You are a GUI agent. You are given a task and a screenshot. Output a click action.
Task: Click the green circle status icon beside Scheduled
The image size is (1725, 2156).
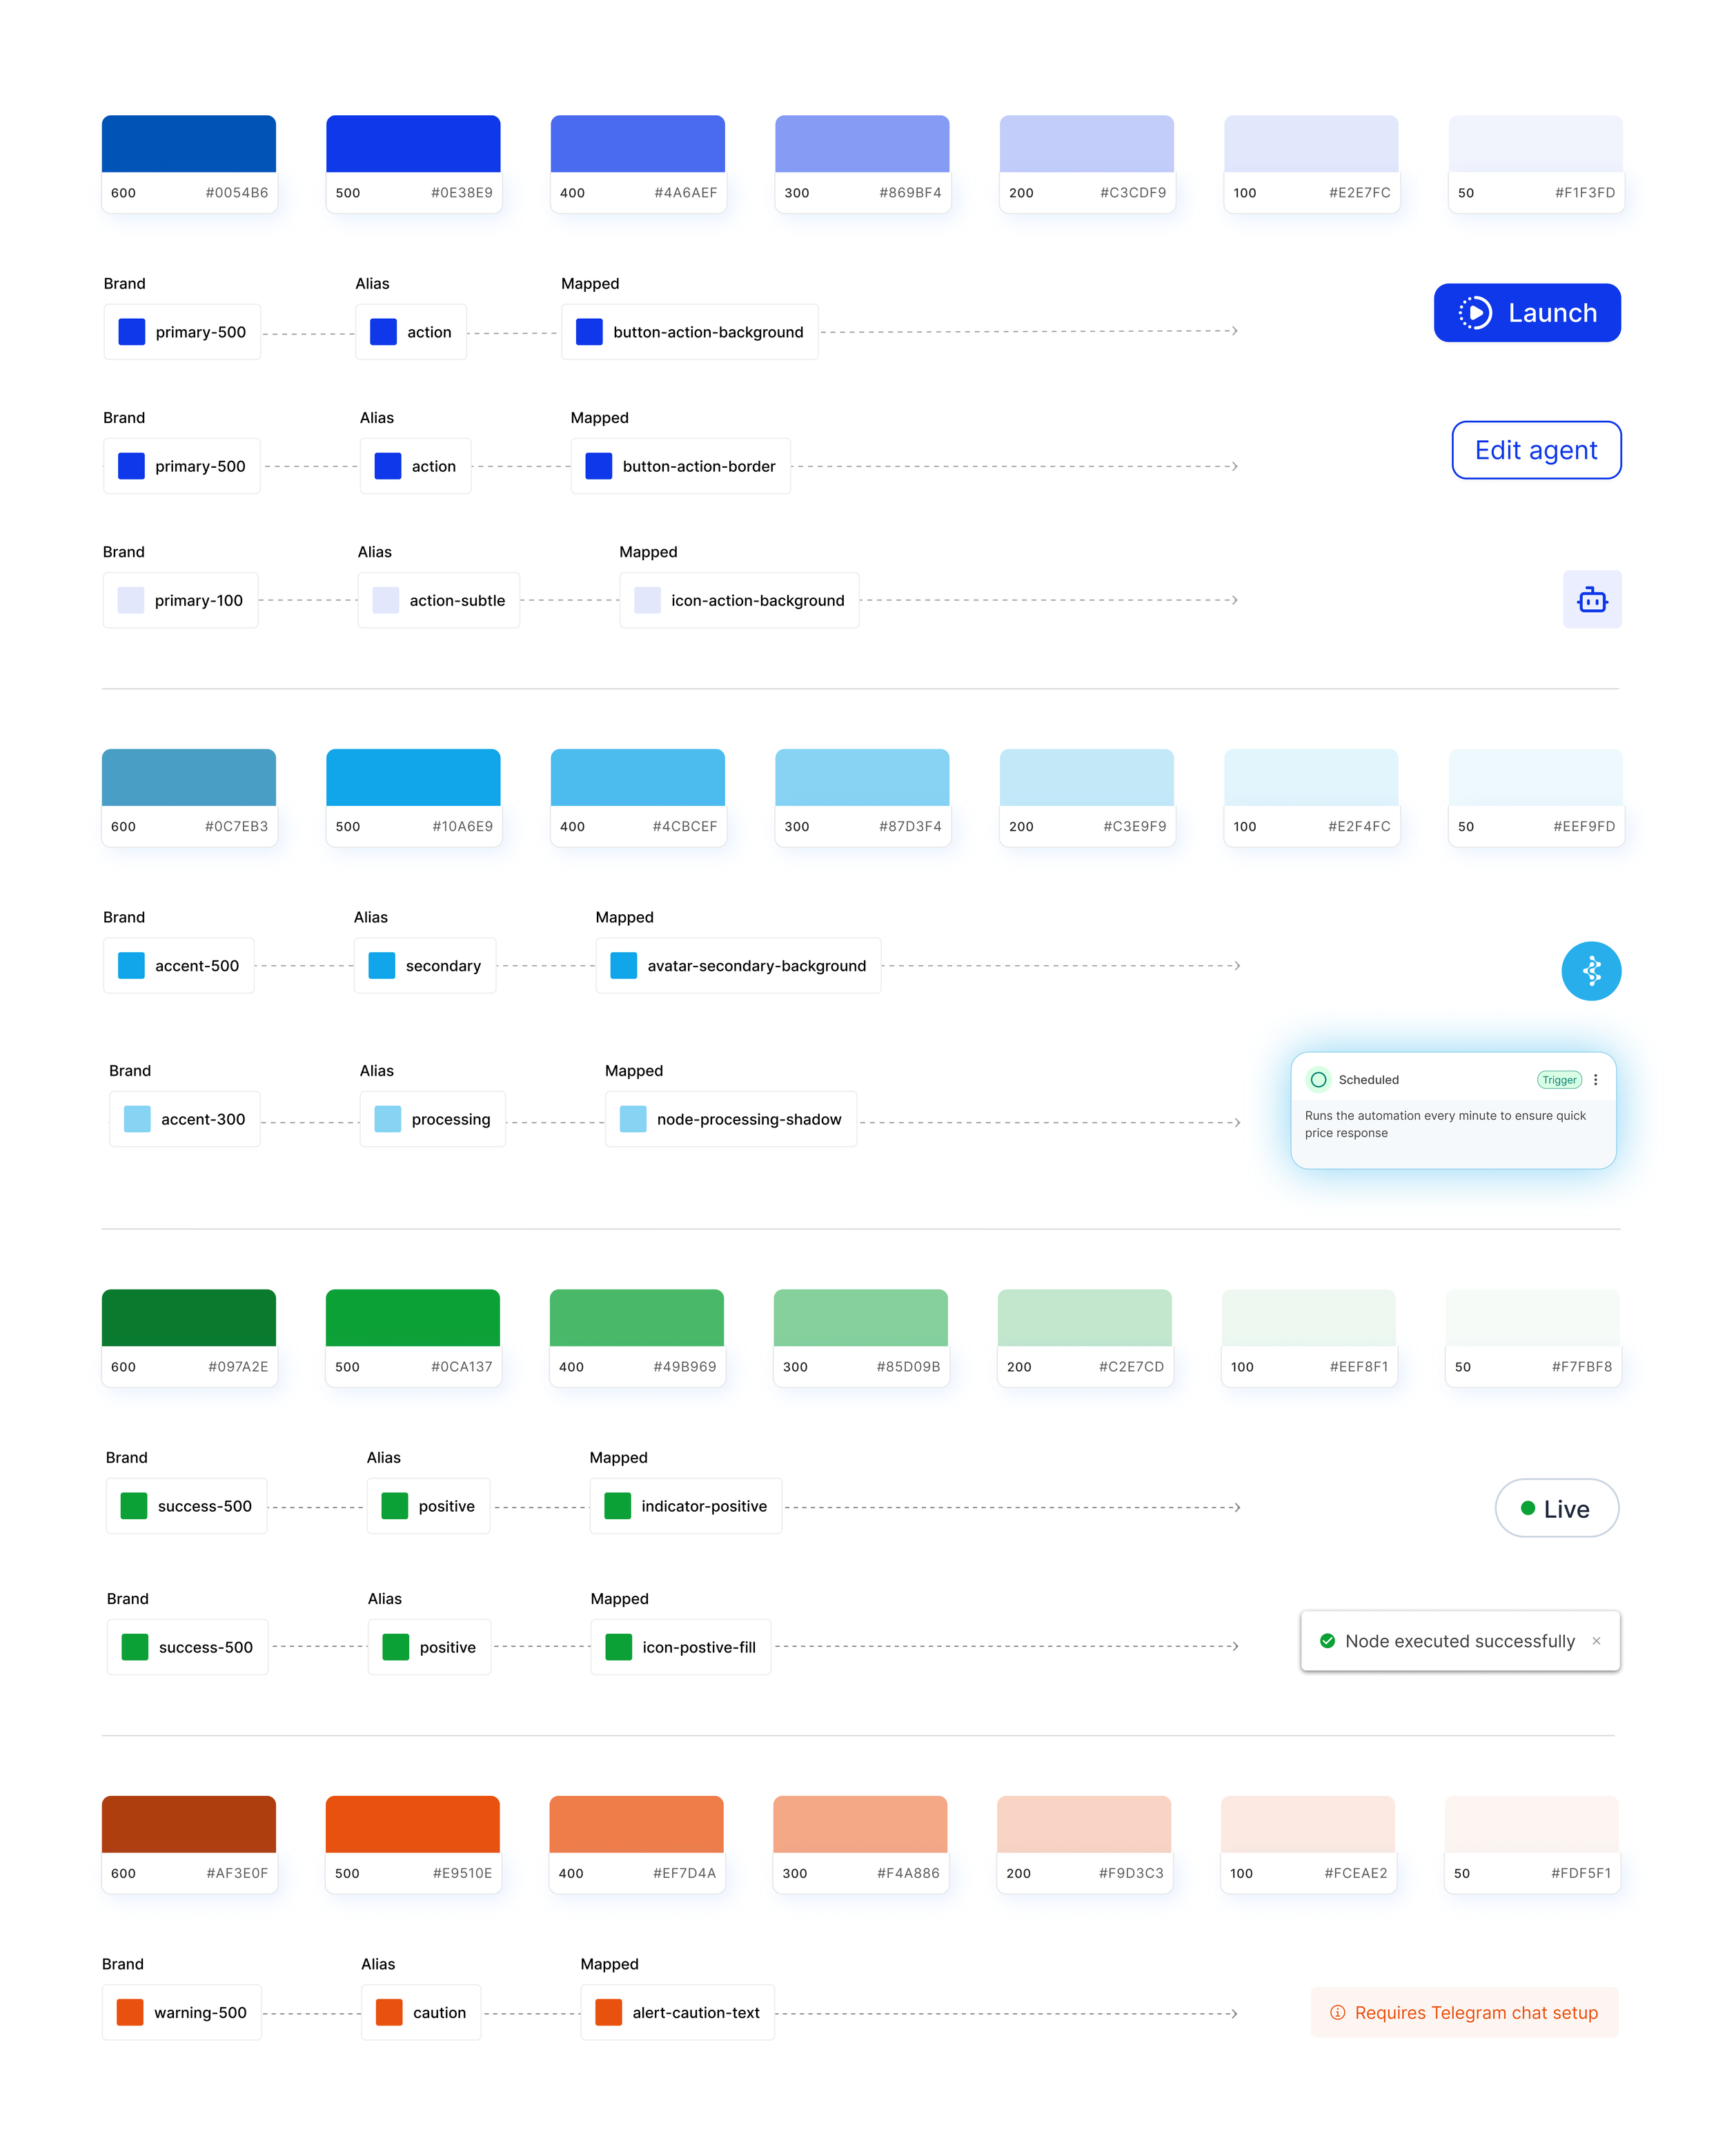tap(1318, 1080)
